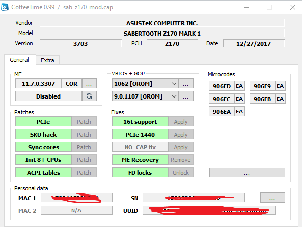Viewport: 302px width, 227px height.
Task: Click the ME refresh icon button
Action: (x=89, y=96)
